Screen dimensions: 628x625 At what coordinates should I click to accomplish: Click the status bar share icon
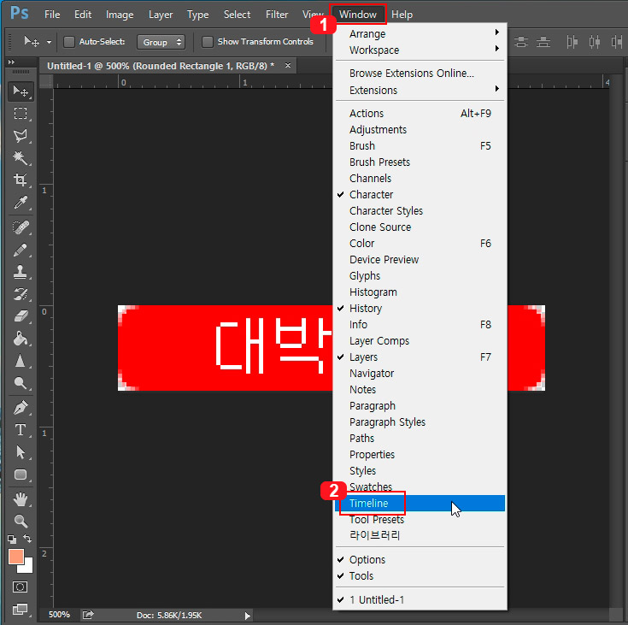click(88, 615)
